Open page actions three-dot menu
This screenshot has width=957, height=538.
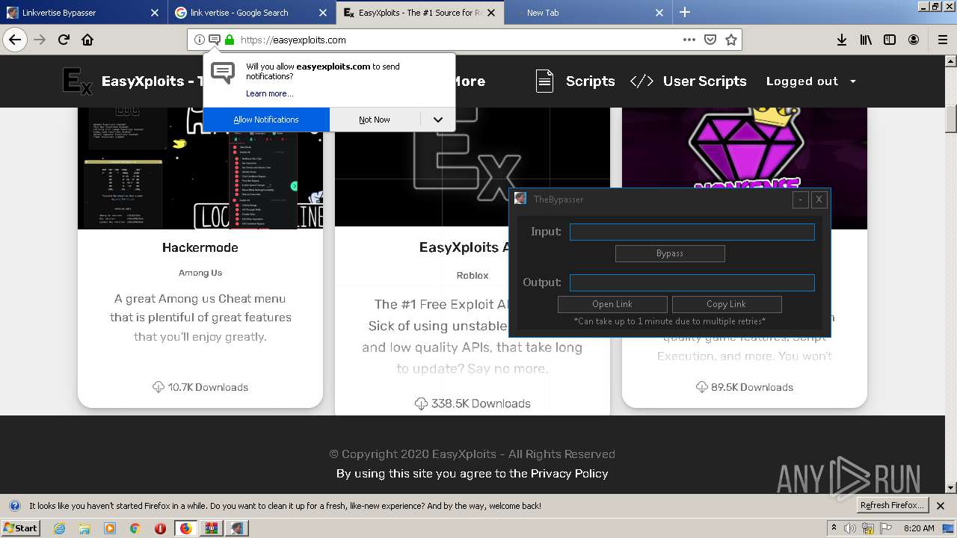coord(689,40)
